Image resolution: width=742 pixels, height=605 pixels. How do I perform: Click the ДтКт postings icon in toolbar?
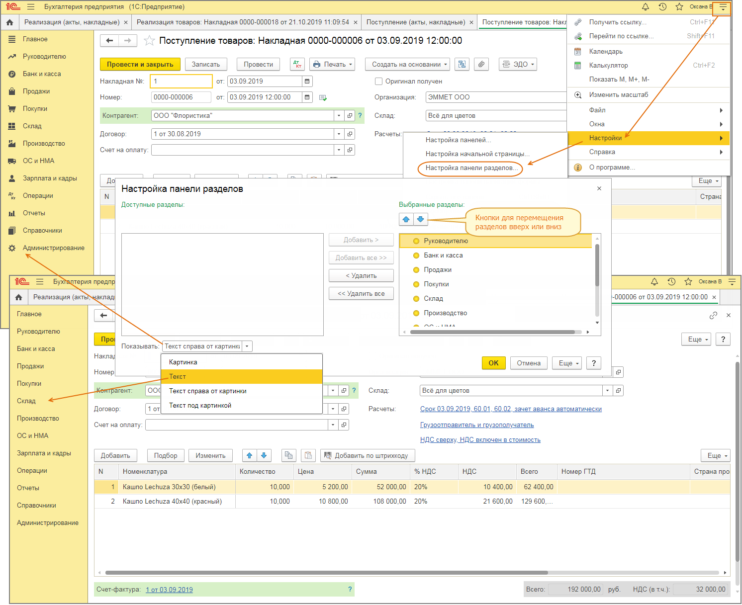297,65
